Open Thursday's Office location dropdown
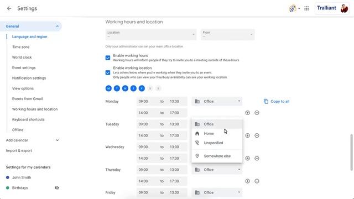The width and height of the screenshot is (354, 199). [x=217, y=170]
